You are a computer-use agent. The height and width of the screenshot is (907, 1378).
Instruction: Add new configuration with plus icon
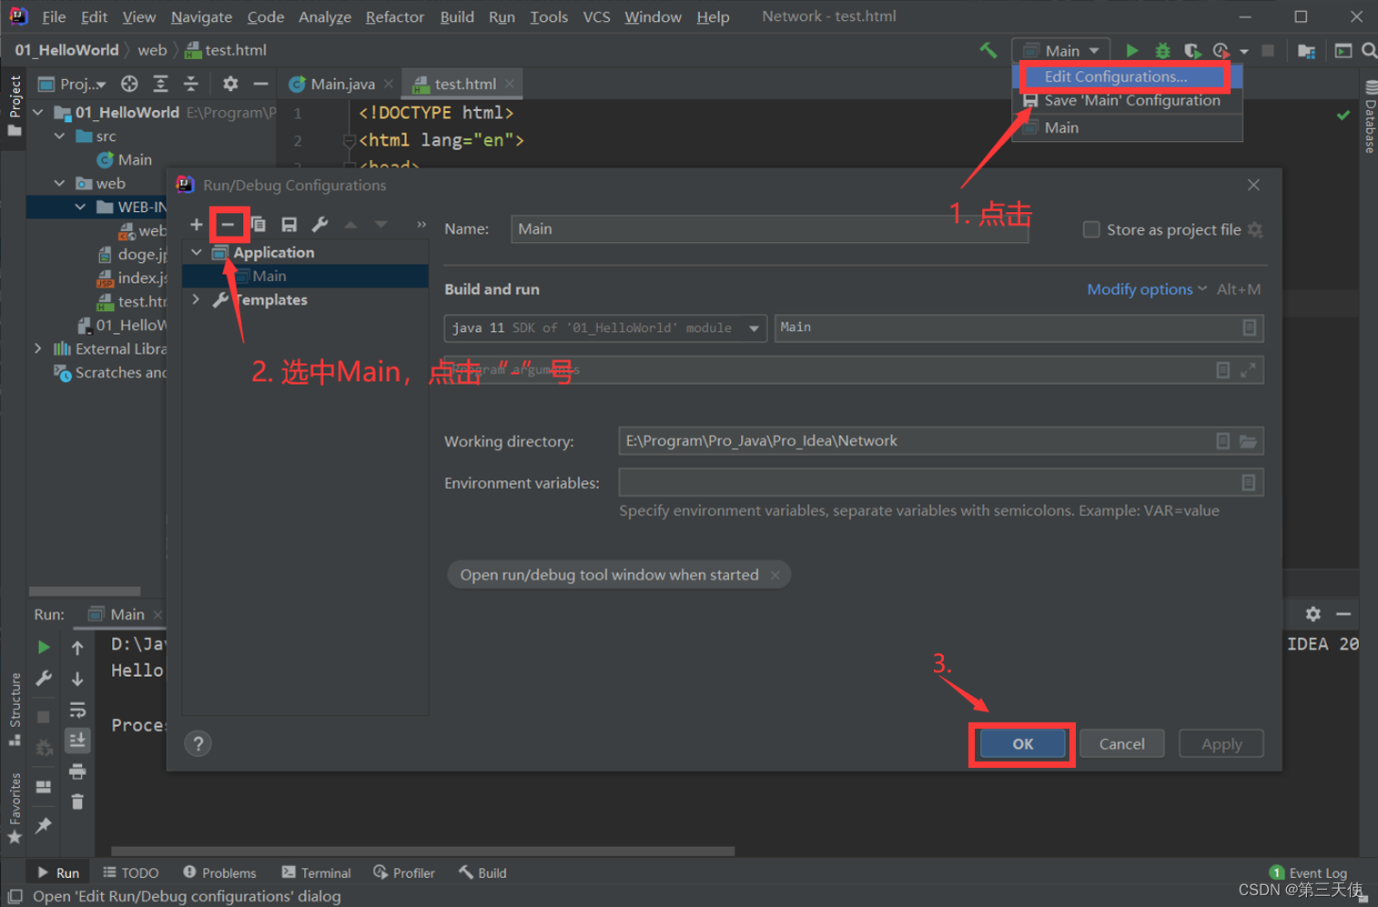tap(197, 225)
